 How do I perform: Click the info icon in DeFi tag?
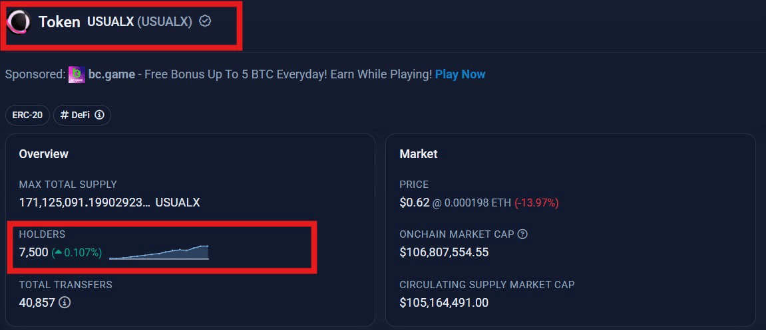click(x=99, y=115)
